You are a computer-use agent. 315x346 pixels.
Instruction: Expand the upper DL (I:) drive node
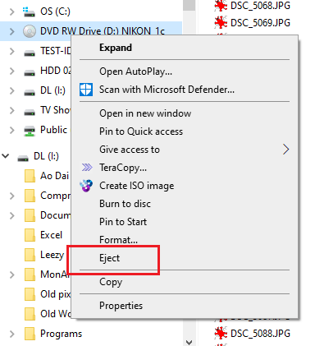point(11,90)
